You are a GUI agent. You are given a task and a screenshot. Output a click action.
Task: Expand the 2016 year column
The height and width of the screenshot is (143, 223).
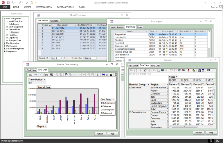[194, 80]
